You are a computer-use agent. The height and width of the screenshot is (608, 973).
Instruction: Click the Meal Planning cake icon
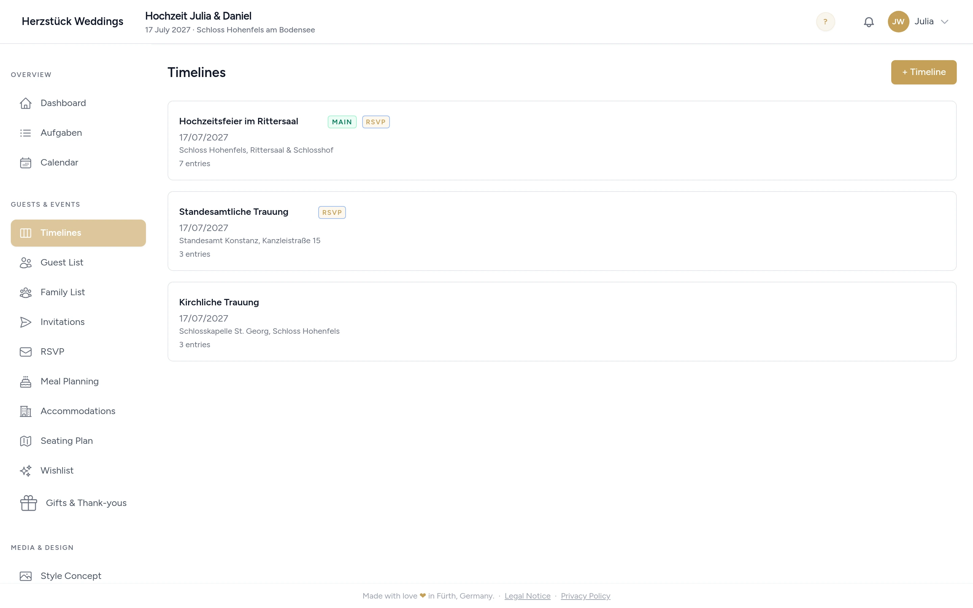point(26,382)
